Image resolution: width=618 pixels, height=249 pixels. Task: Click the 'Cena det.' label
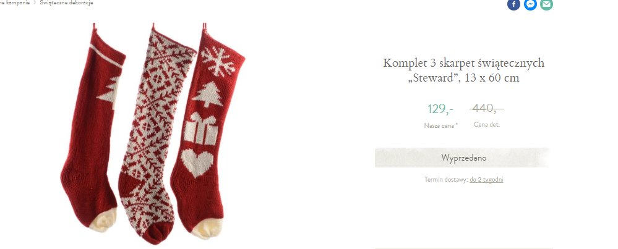486,125
